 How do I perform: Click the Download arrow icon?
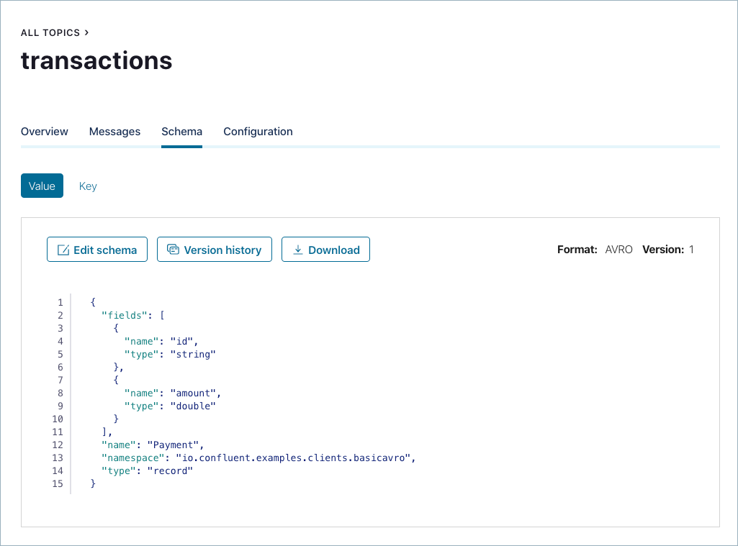coord(297,250)
